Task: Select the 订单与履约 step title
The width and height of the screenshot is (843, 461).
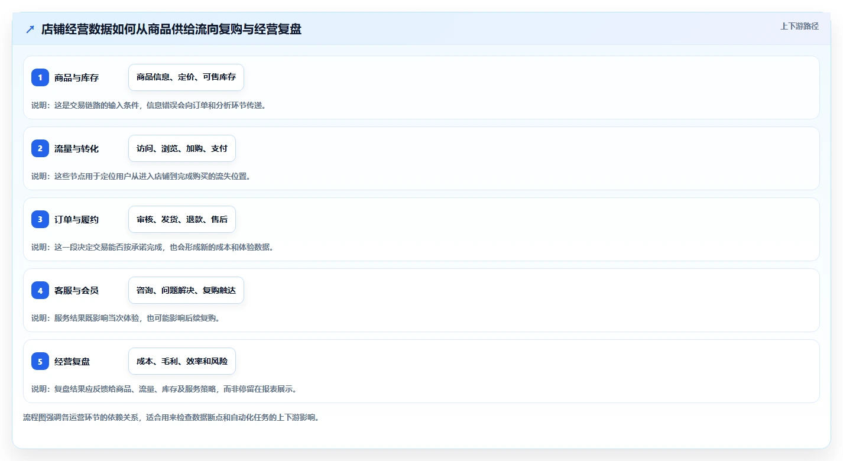Action: pos(76,219)
